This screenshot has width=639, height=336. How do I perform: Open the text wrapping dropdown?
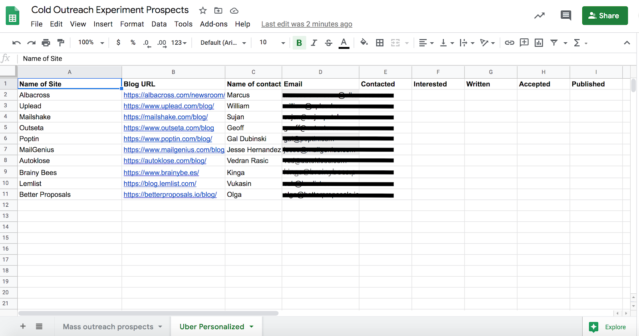[x=467, y=43]
